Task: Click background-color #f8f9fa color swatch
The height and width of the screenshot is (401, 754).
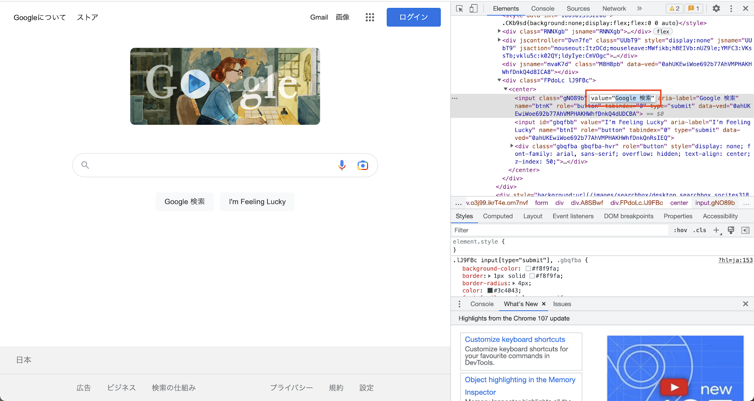Action: [528, 269]
